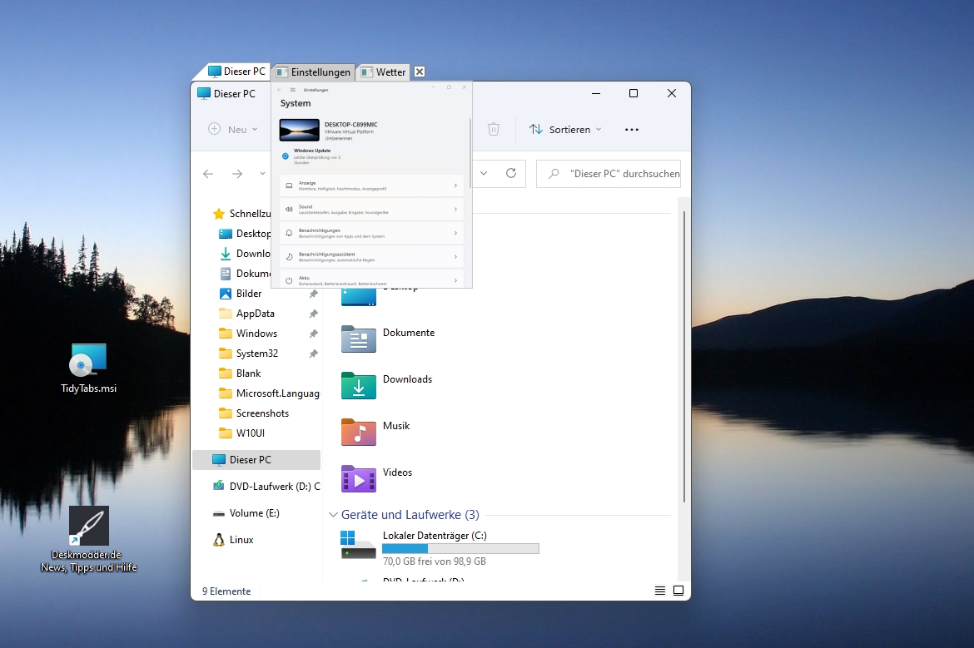Screen dimensions: 974x648
Task: Open the Windows folder in the sidebar
Action: coord(248,334)
